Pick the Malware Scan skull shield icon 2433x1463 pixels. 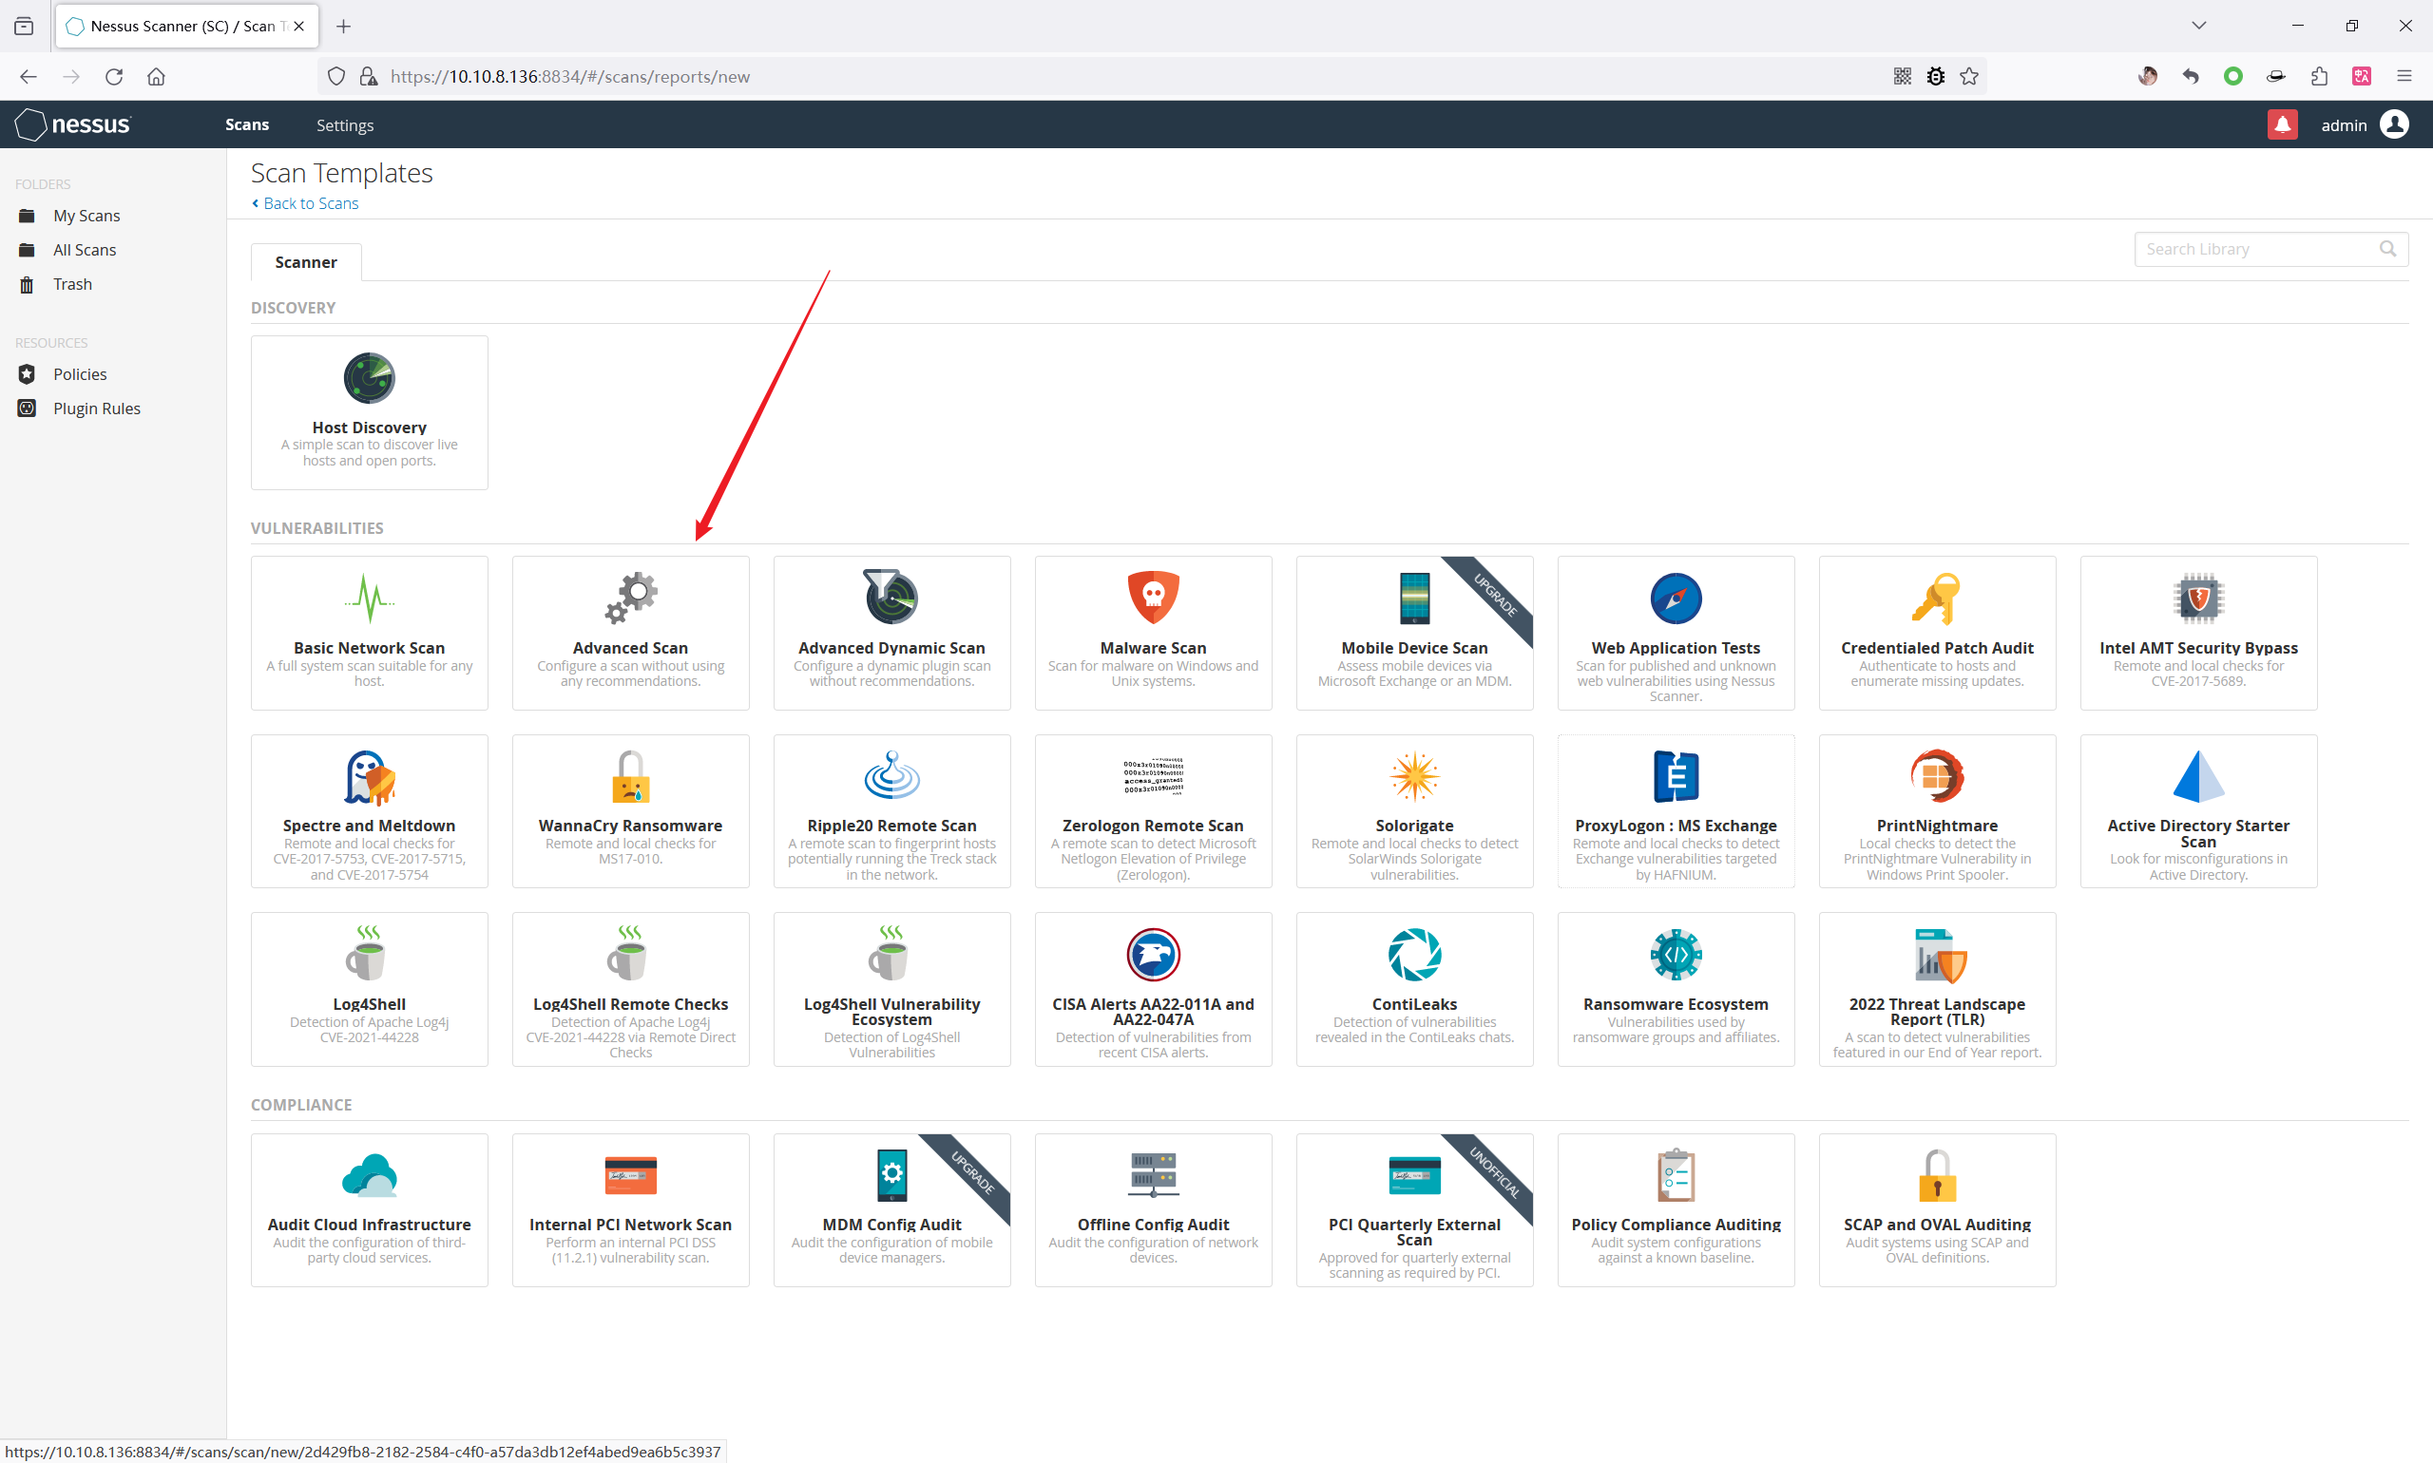pyautogui.click(x=1153, y=598)
